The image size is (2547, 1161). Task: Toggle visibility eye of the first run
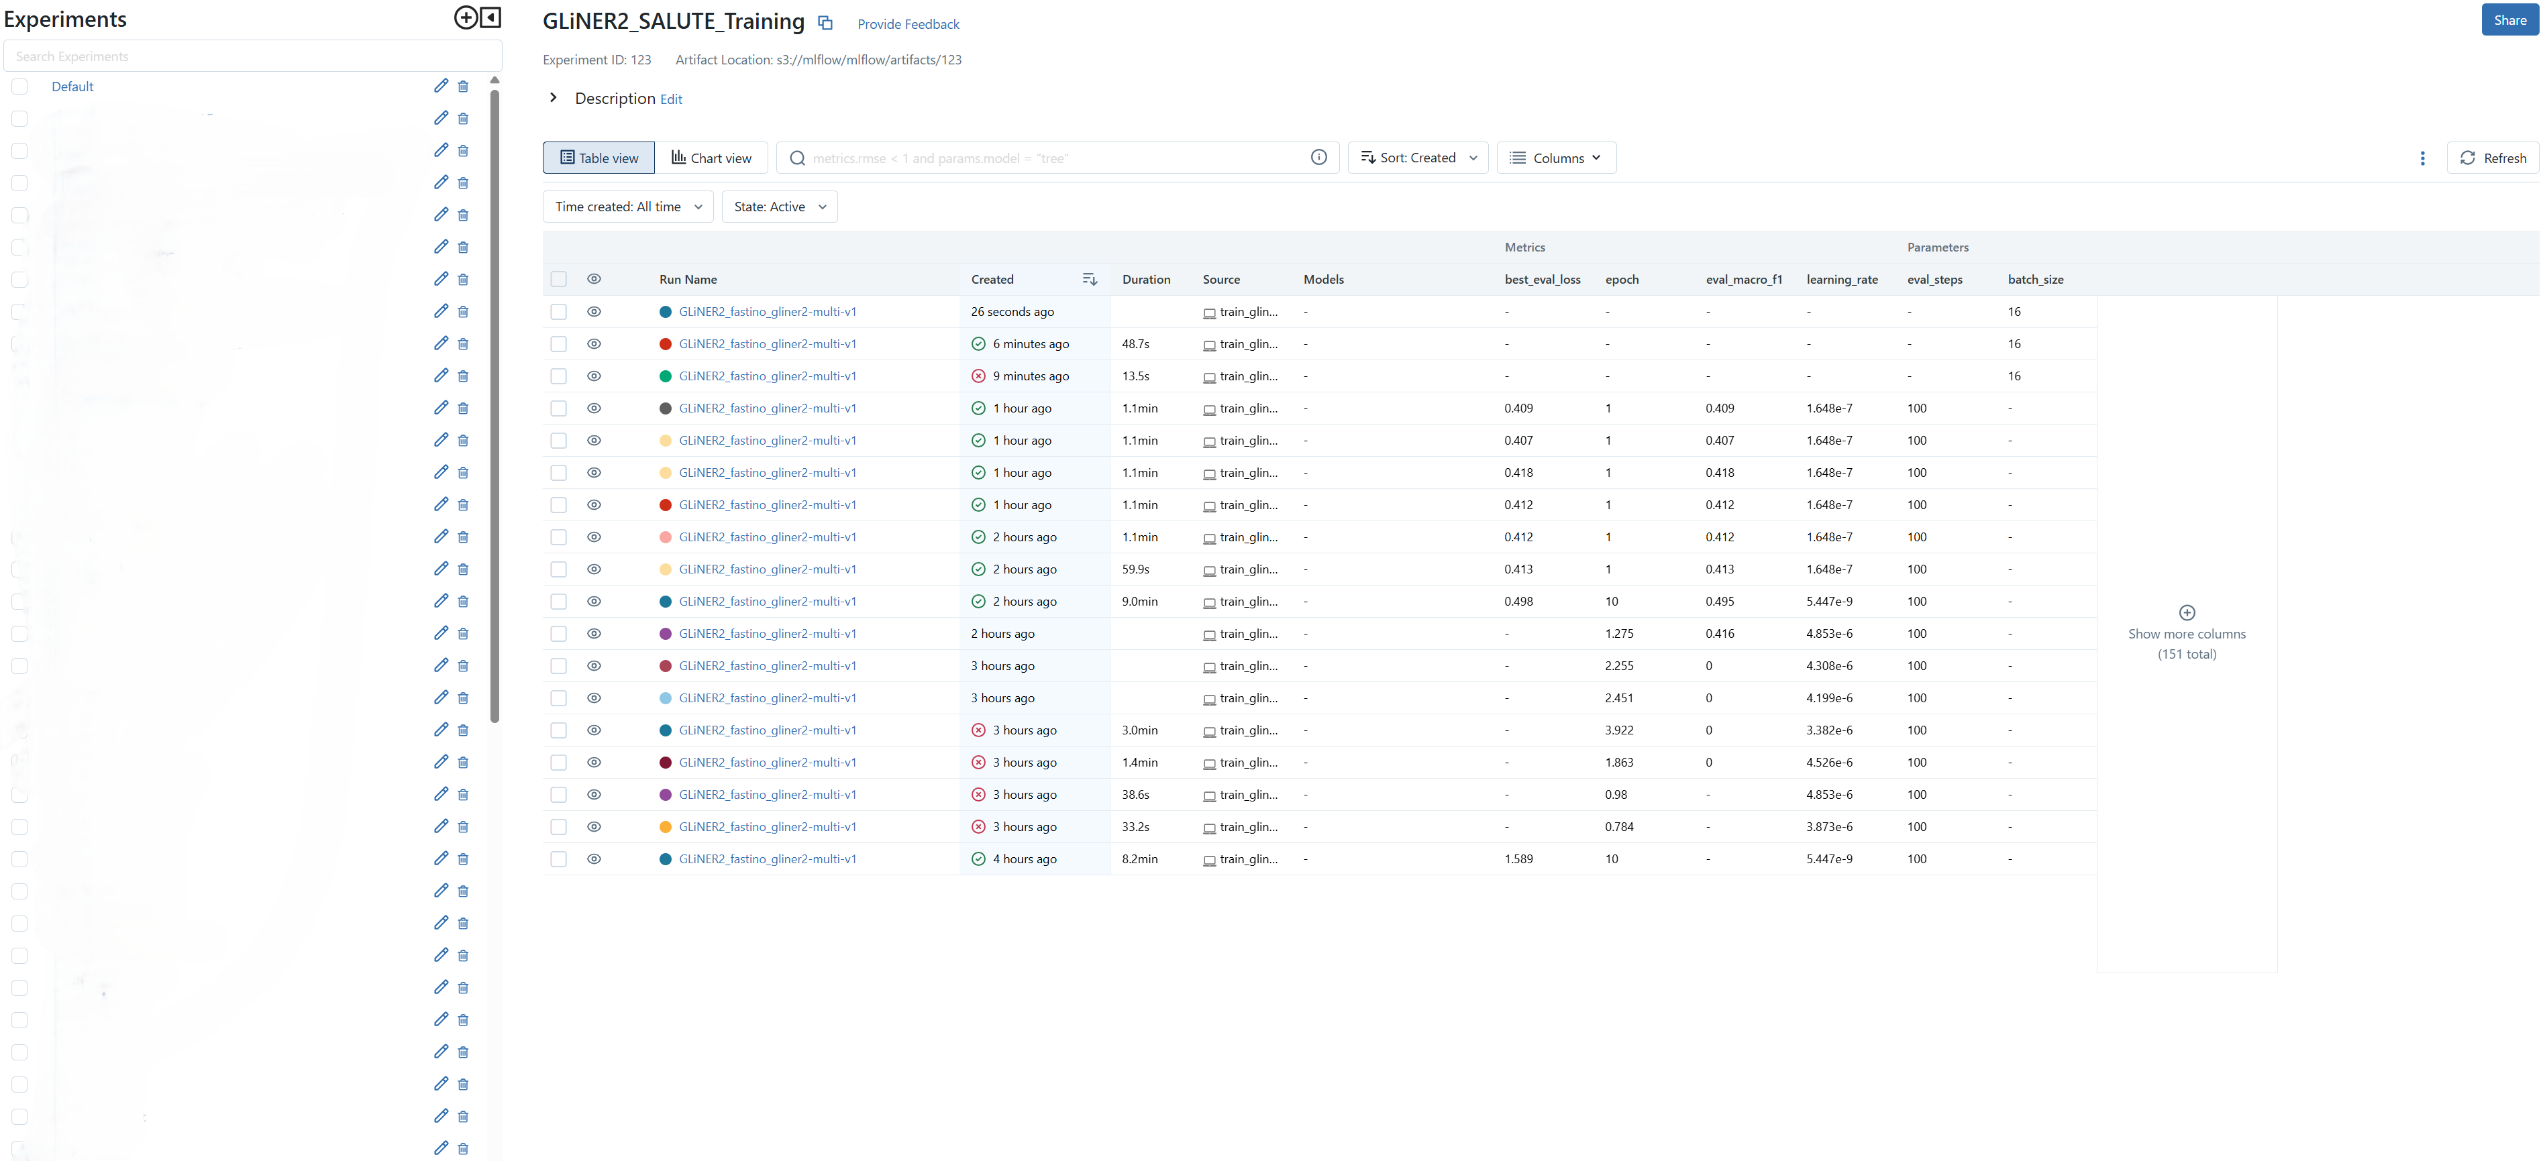pos(594,311)
